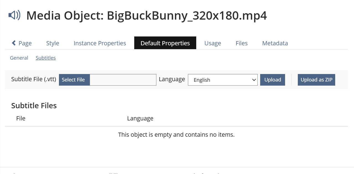Open the Style tab
This screenshot has height=174, width=354.
53,43
